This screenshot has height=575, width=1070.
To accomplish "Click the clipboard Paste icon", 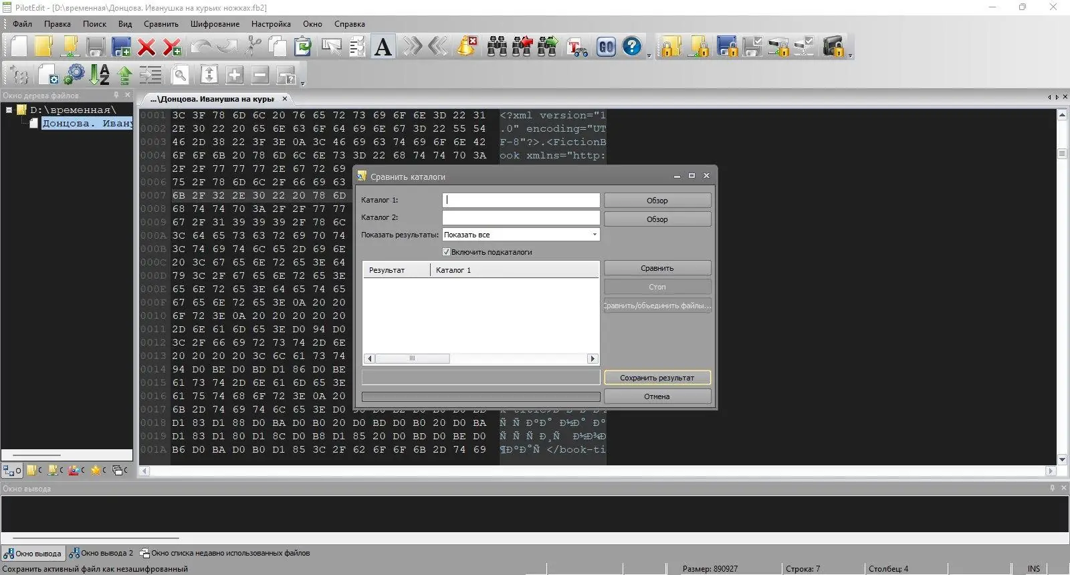I will point(303,47).
